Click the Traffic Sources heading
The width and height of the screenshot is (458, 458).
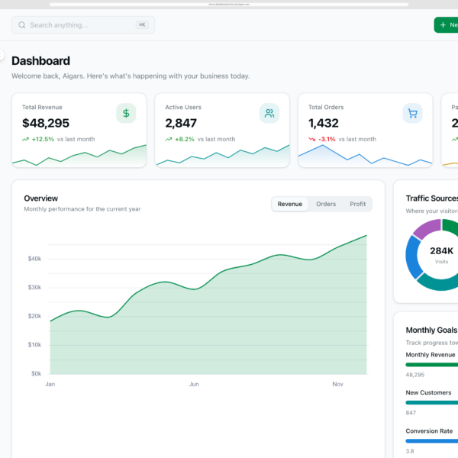click(x=432, y=198)
